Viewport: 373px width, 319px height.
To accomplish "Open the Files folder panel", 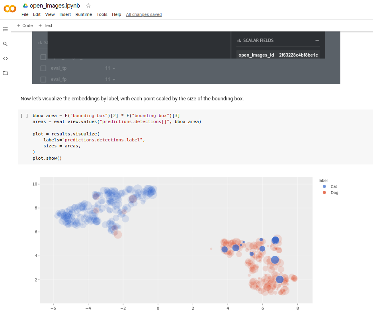I will coord(5,73).
